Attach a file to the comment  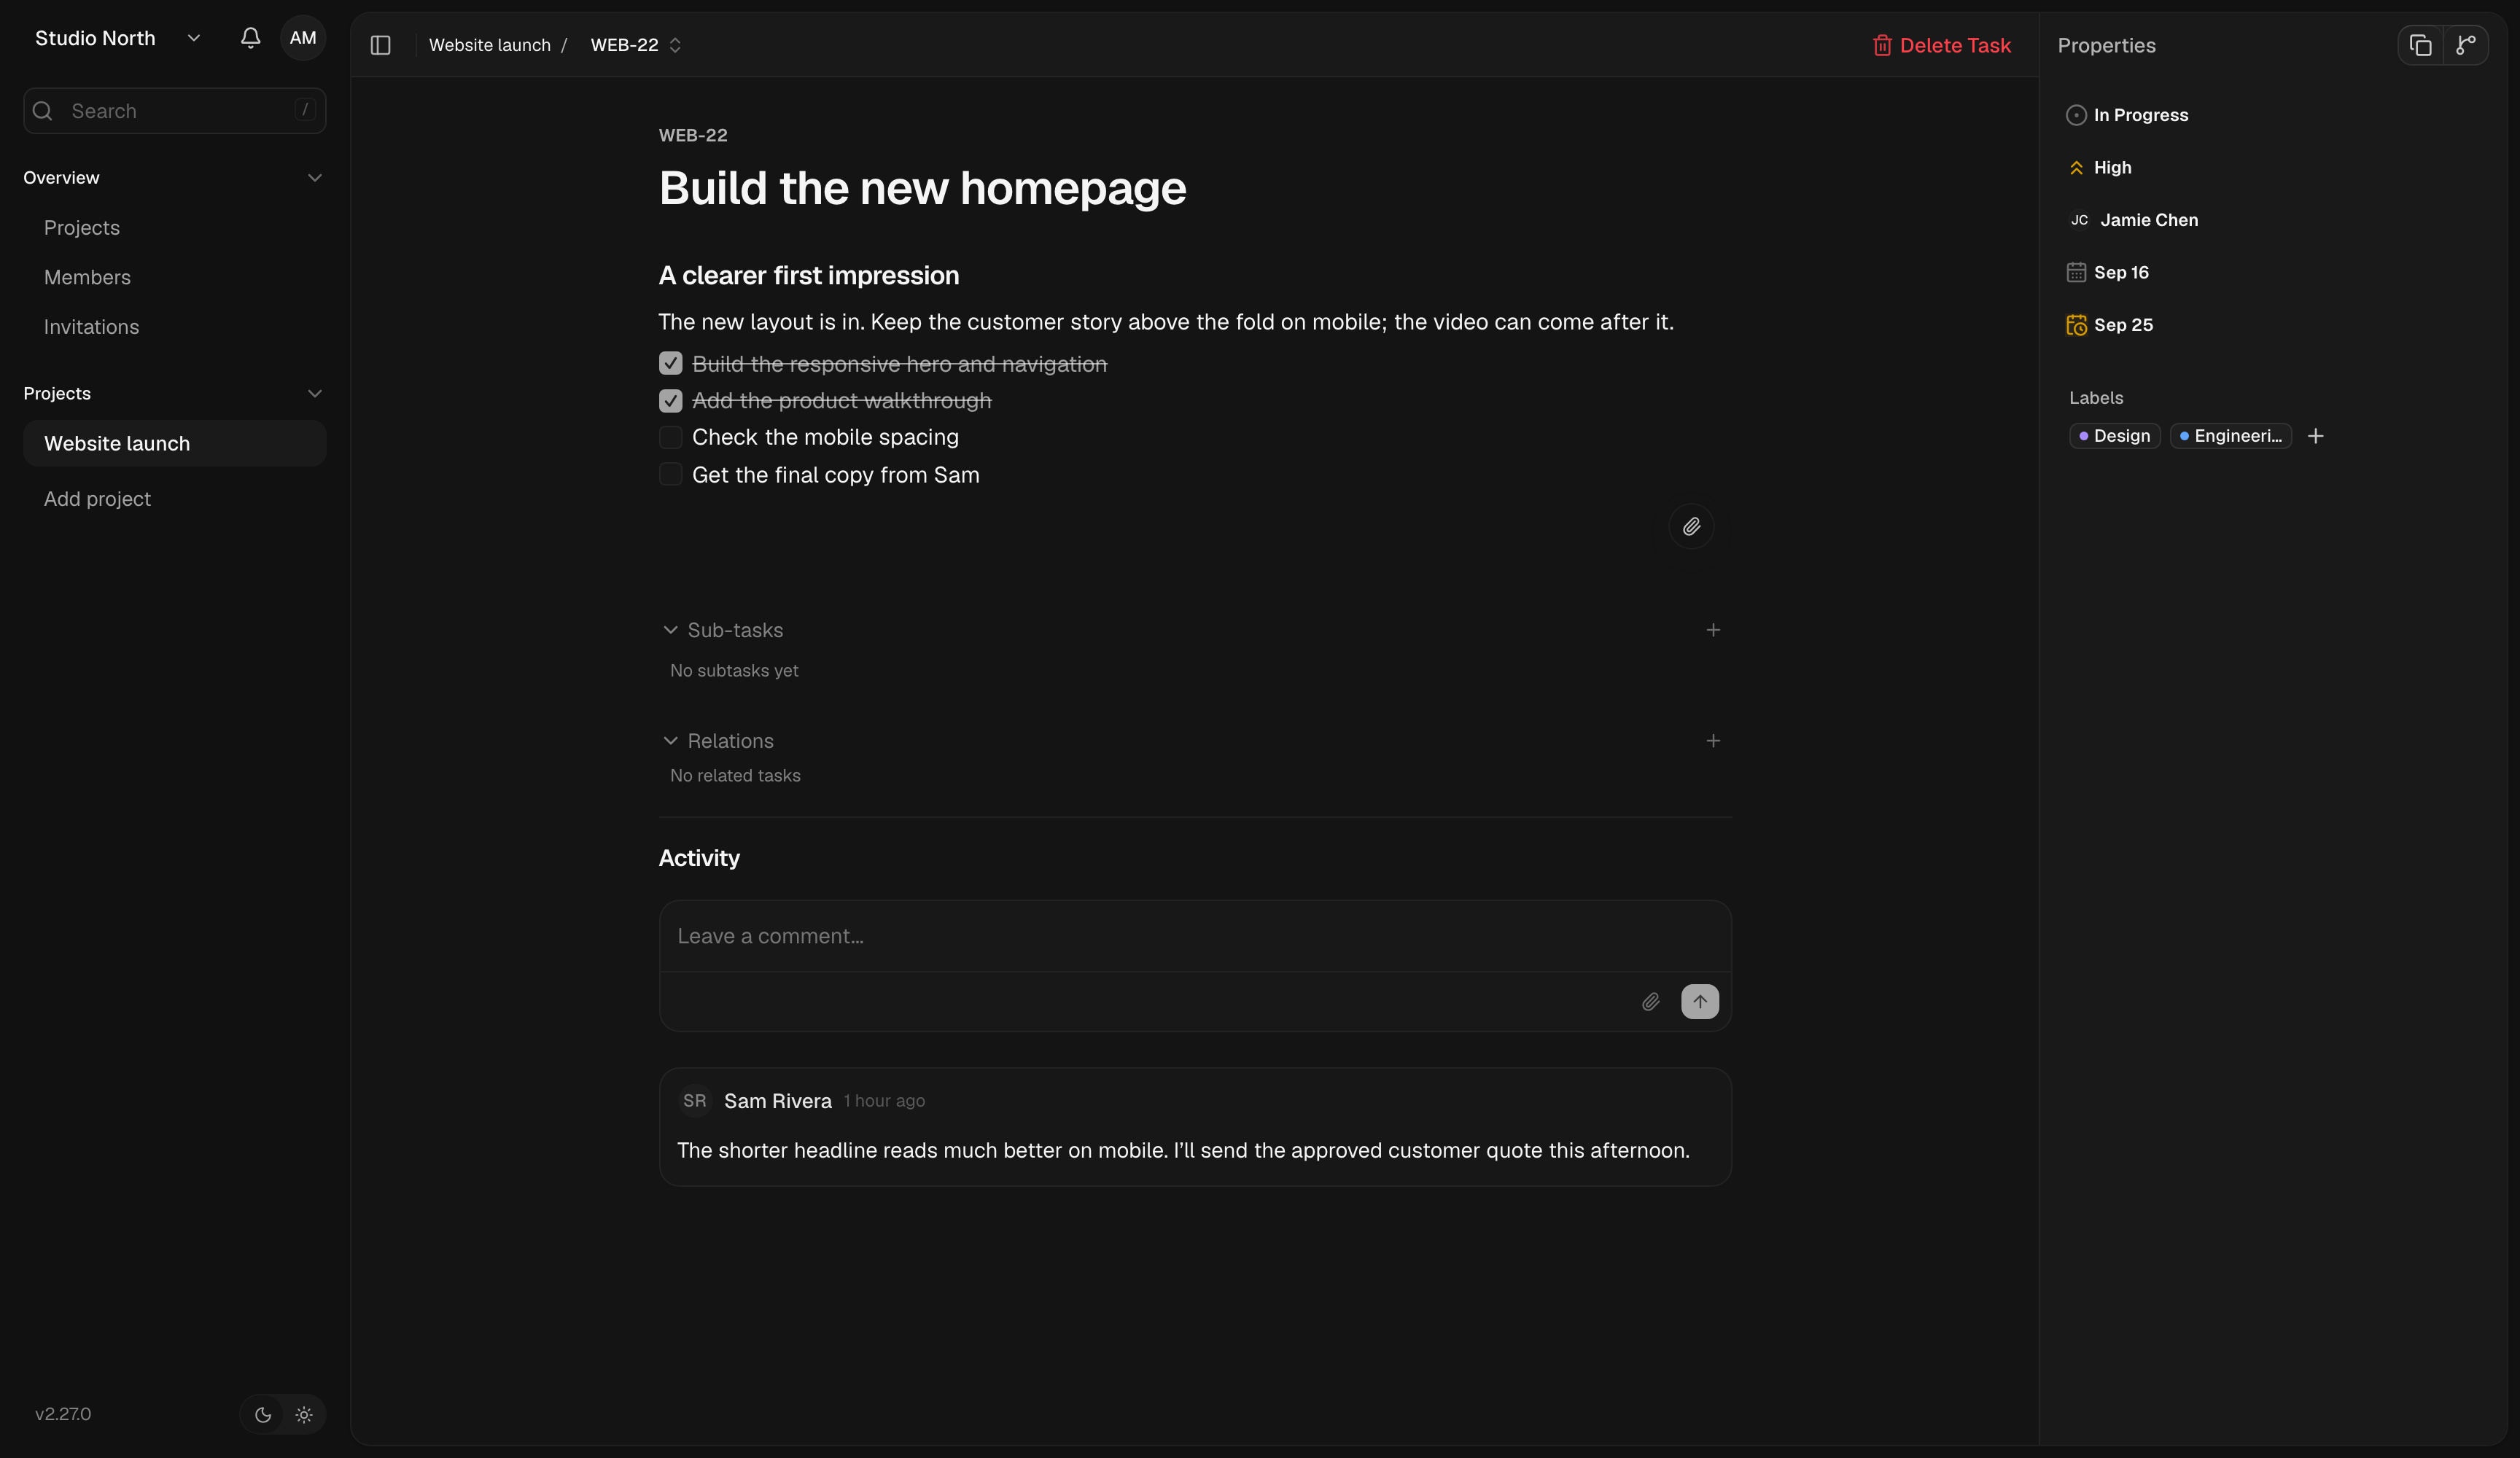tap(1650, 1001)
